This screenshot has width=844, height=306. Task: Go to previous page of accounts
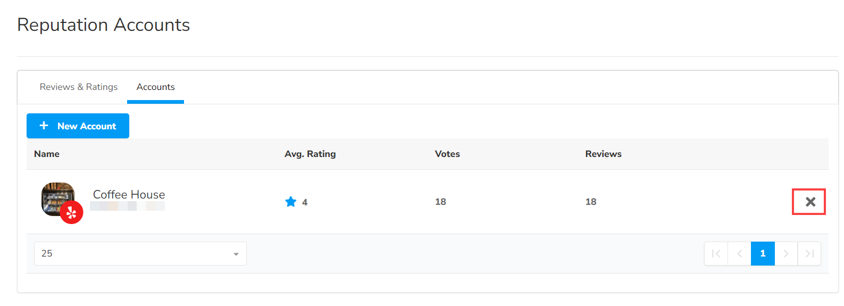pos(739,254)
